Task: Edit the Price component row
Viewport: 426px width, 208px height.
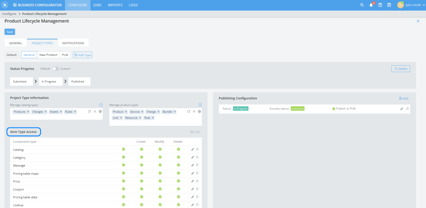Action: [x=193, y=181]
